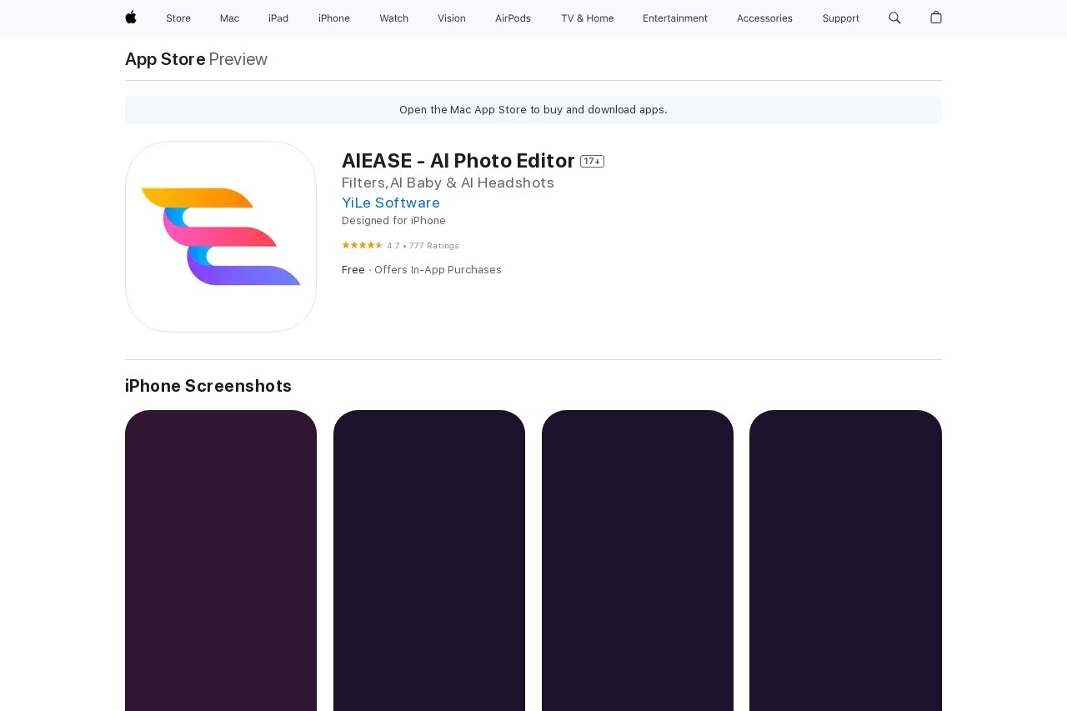The height and width of the screenshot is (711, 1067).
Task: Open the AirPods menu
Action: 513,18
